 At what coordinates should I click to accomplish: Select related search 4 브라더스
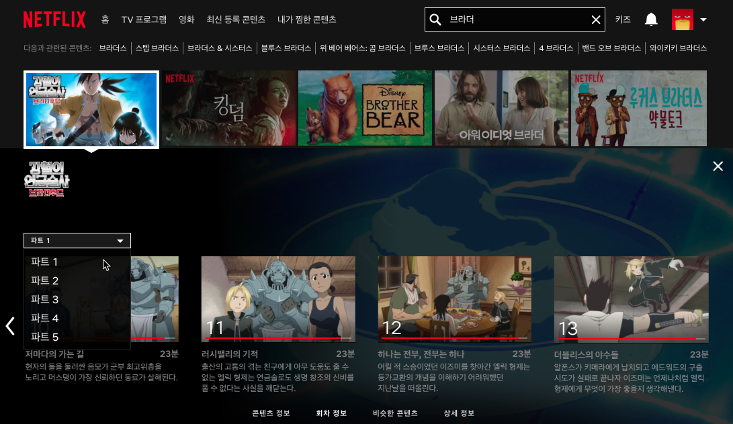coord(556,48)
